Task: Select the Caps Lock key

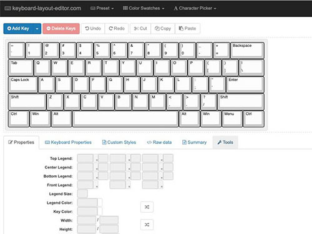Action: tap(23, 84)
